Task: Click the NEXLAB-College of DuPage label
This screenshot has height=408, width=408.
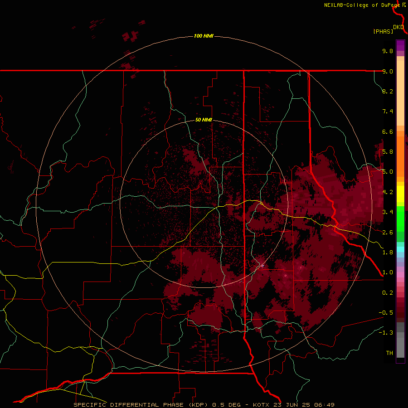Action: pos(362,5)
